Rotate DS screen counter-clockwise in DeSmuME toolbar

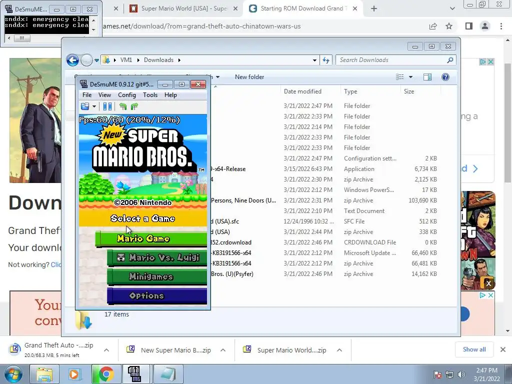123,106
